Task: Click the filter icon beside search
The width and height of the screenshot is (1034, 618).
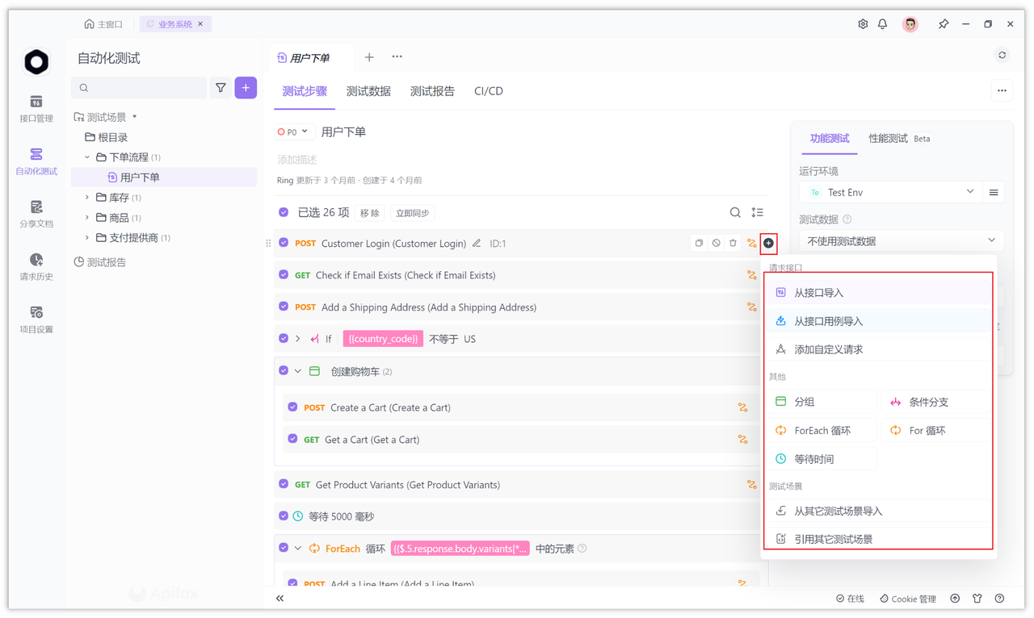Action: (221, 88)
